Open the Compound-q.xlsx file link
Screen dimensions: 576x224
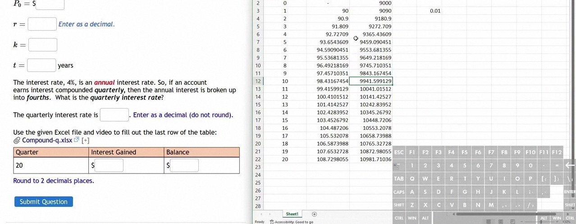[47, 140]
